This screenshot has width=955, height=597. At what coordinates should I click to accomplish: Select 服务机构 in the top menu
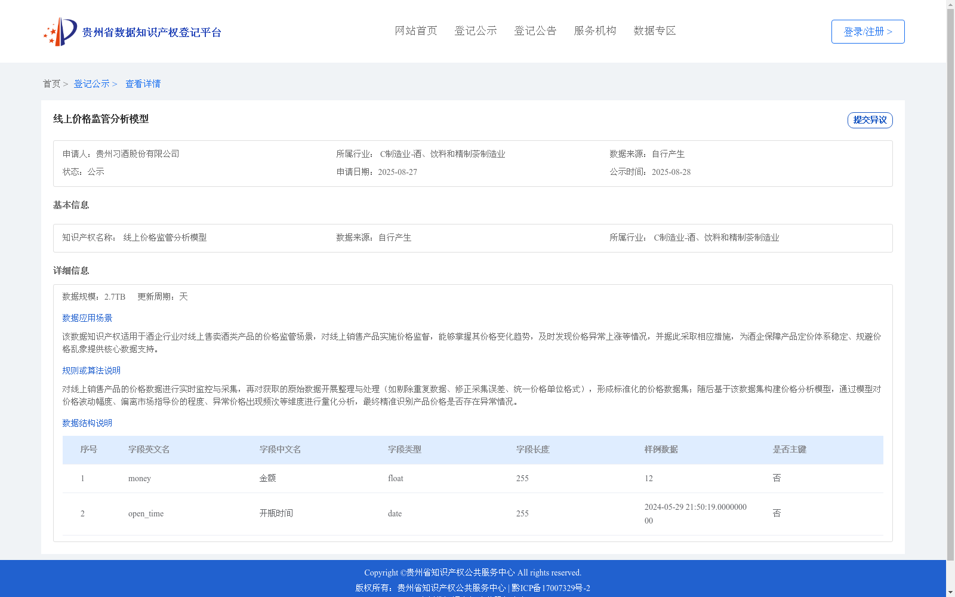click(595, 30)
